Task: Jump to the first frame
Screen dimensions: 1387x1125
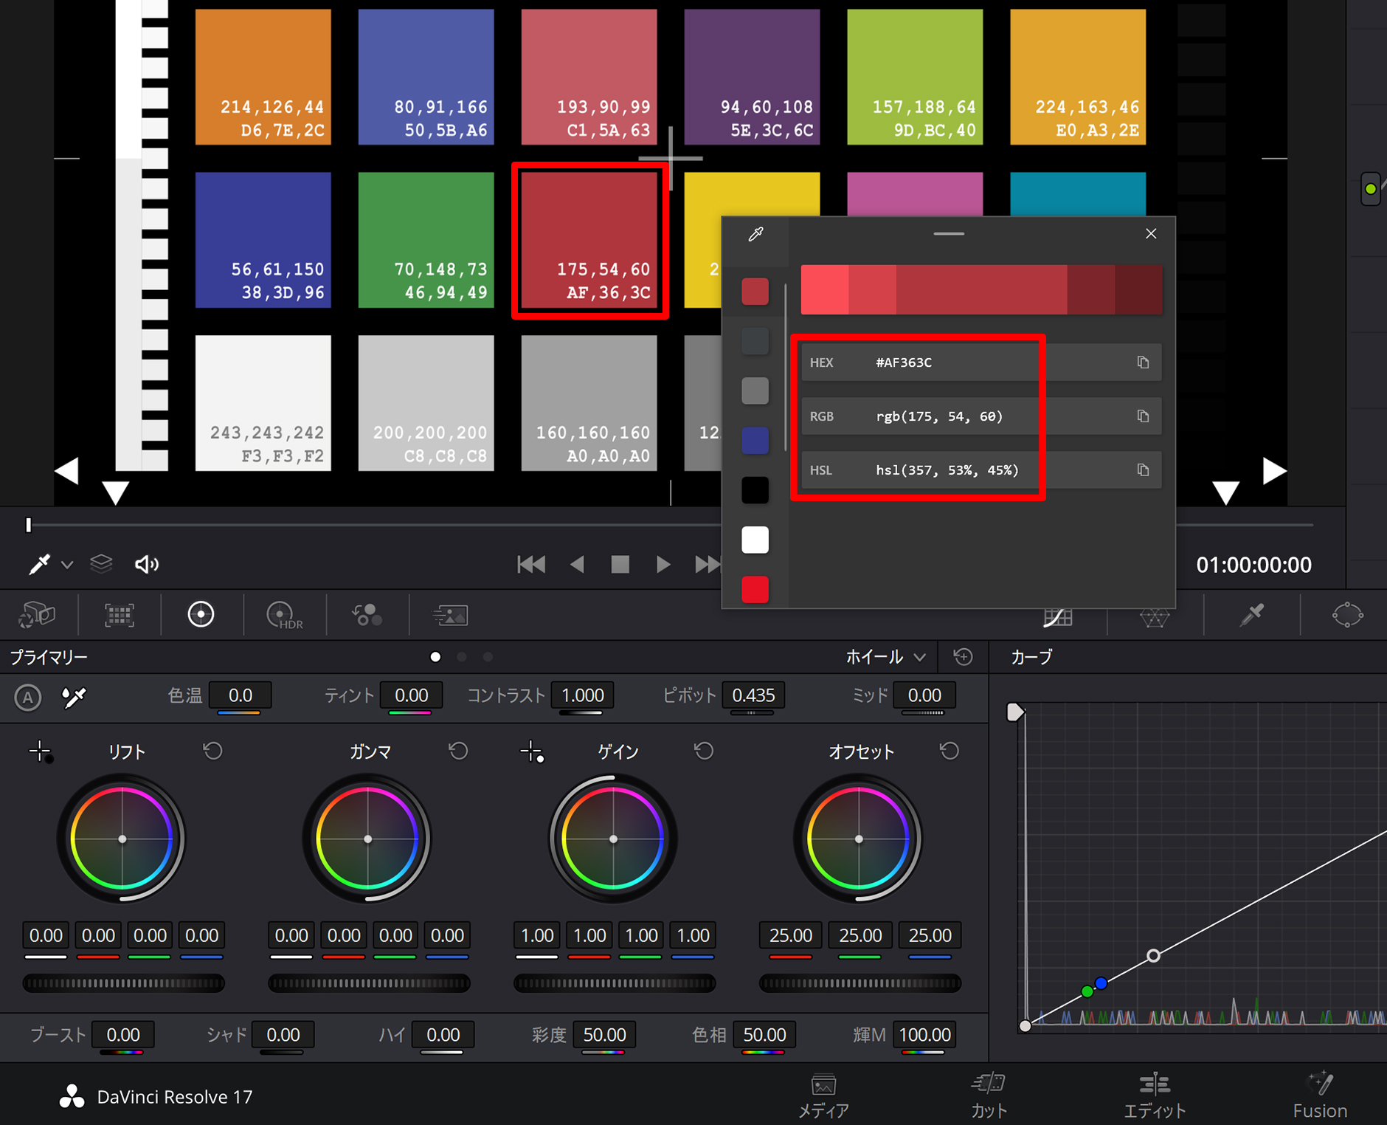Action: pos(531,565)
